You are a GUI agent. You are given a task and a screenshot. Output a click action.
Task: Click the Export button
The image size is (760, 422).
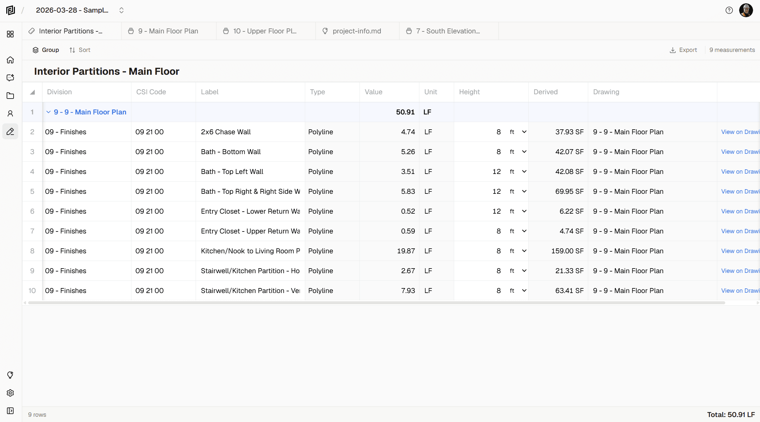pos(683,50)
